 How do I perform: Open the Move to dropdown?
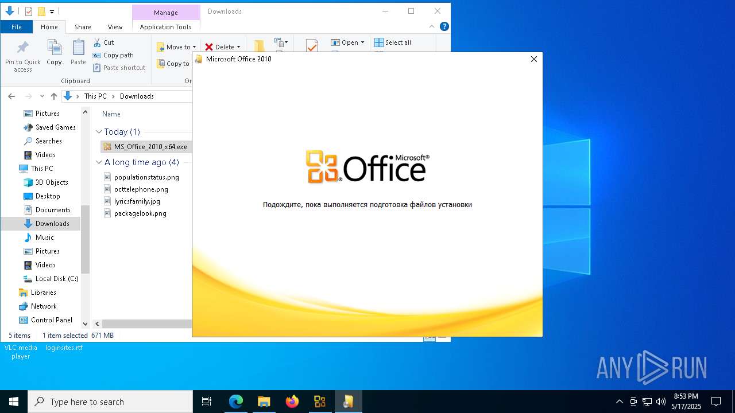click(177, 47)
